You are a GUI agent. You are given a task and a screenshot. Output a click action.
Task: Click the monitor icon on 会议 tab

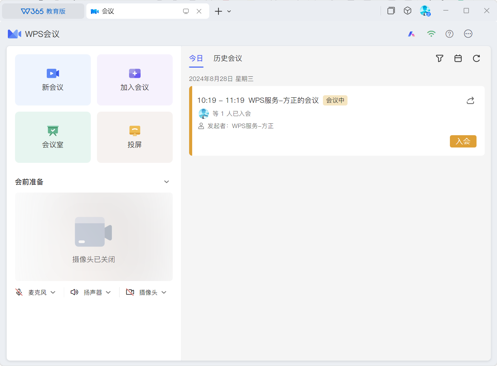click(186, 11)
